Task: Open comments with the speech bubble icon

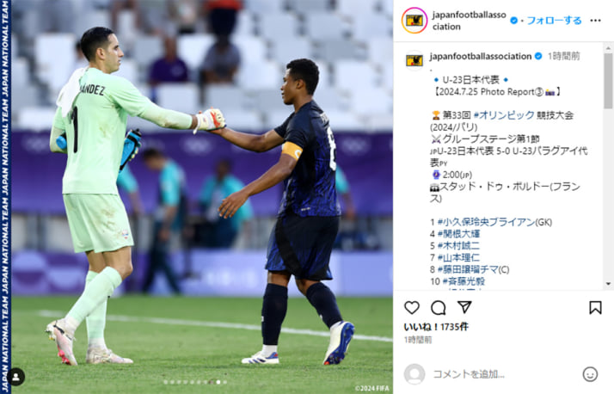Action: (439, 307)
